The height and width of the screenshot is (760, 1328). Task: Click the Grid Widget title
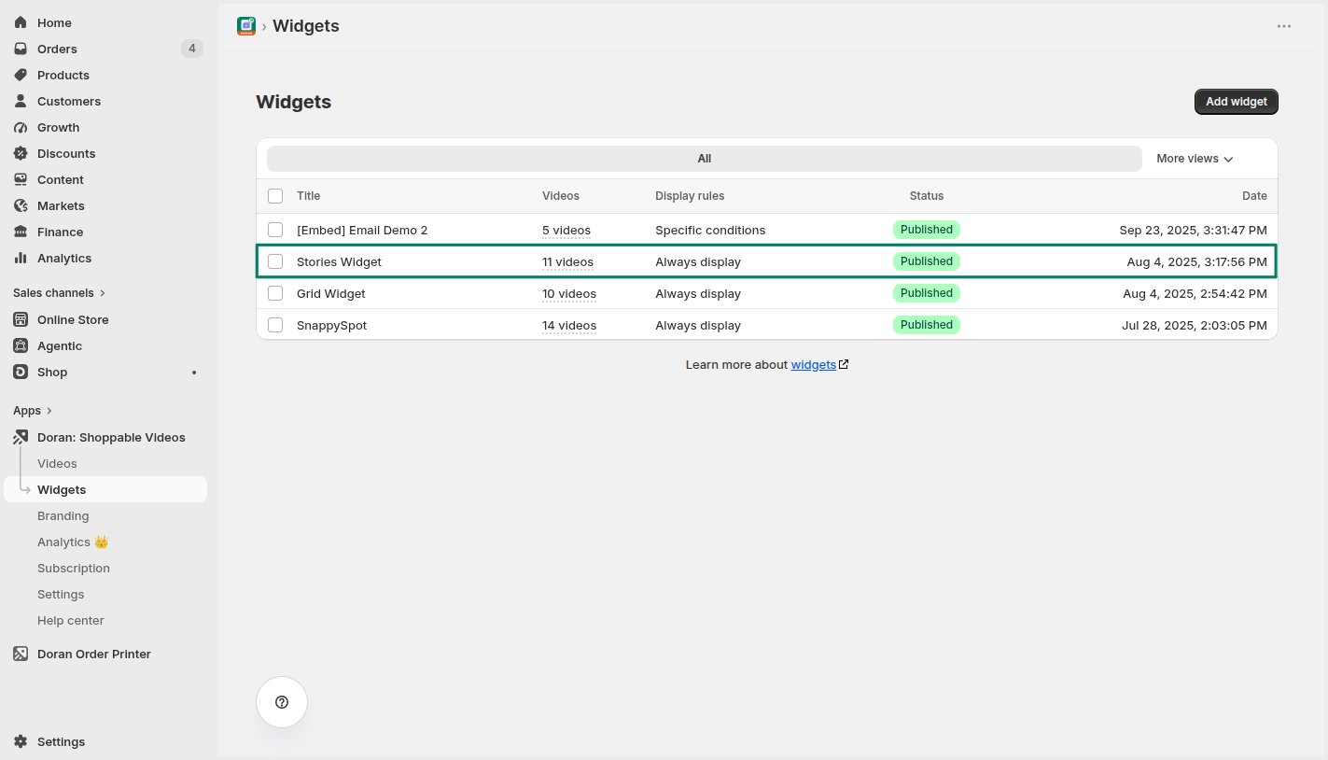point(331,293)
